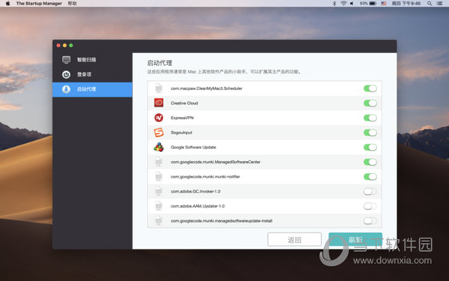449x281 pixels.
Task: Click the Creative Cloud app icon
Action: click(x=159, y=103)
